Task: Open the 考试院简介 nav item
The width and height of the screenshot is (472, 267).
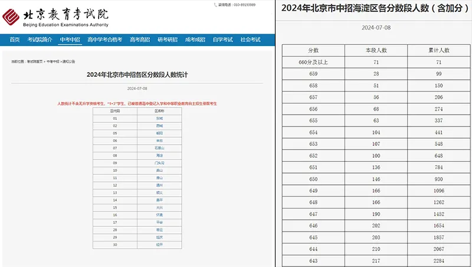Action: (40, 40)
